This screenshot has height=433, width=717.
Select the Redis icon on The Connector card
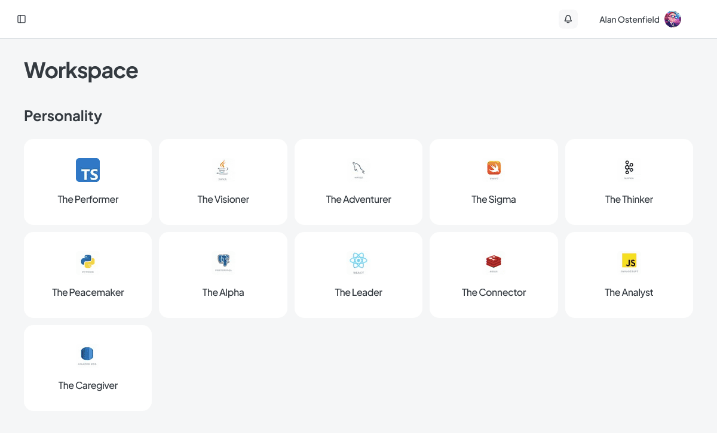[494, 261]
